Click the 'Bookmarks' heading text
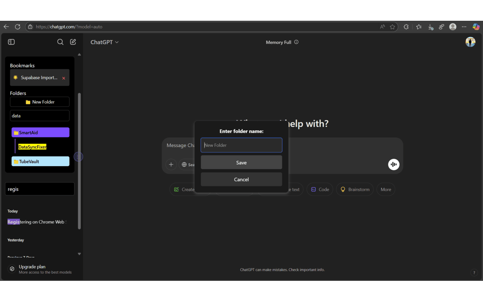The image size is (483, 302). (x=22, y=66)
